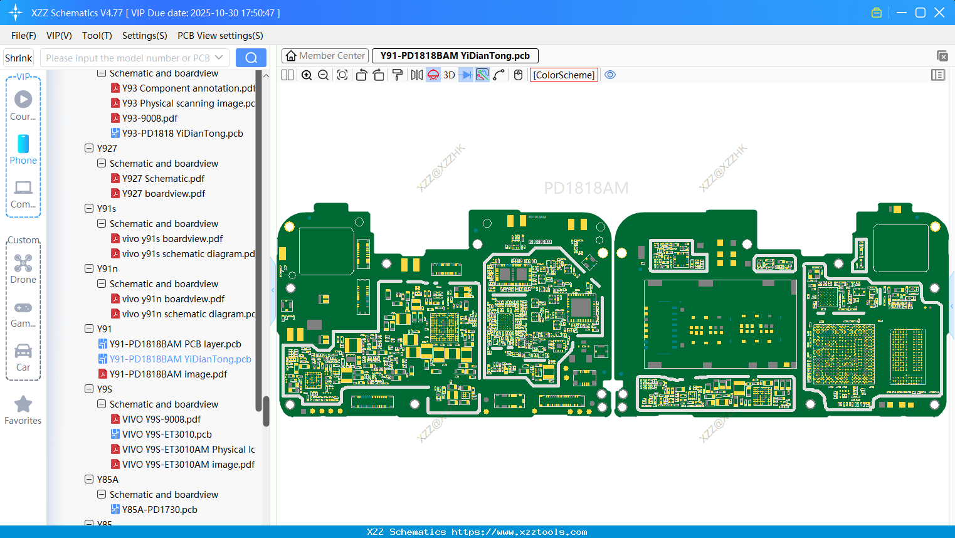The height and width of the screenshot is (538, 955).
Task: Toggle the net routing display icon
Action: coord(482,75)
